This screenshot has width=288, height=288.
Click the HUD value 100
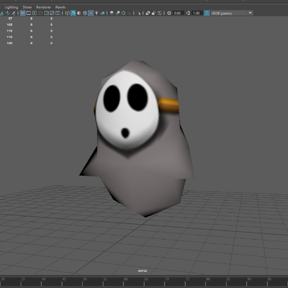[10, 43]
